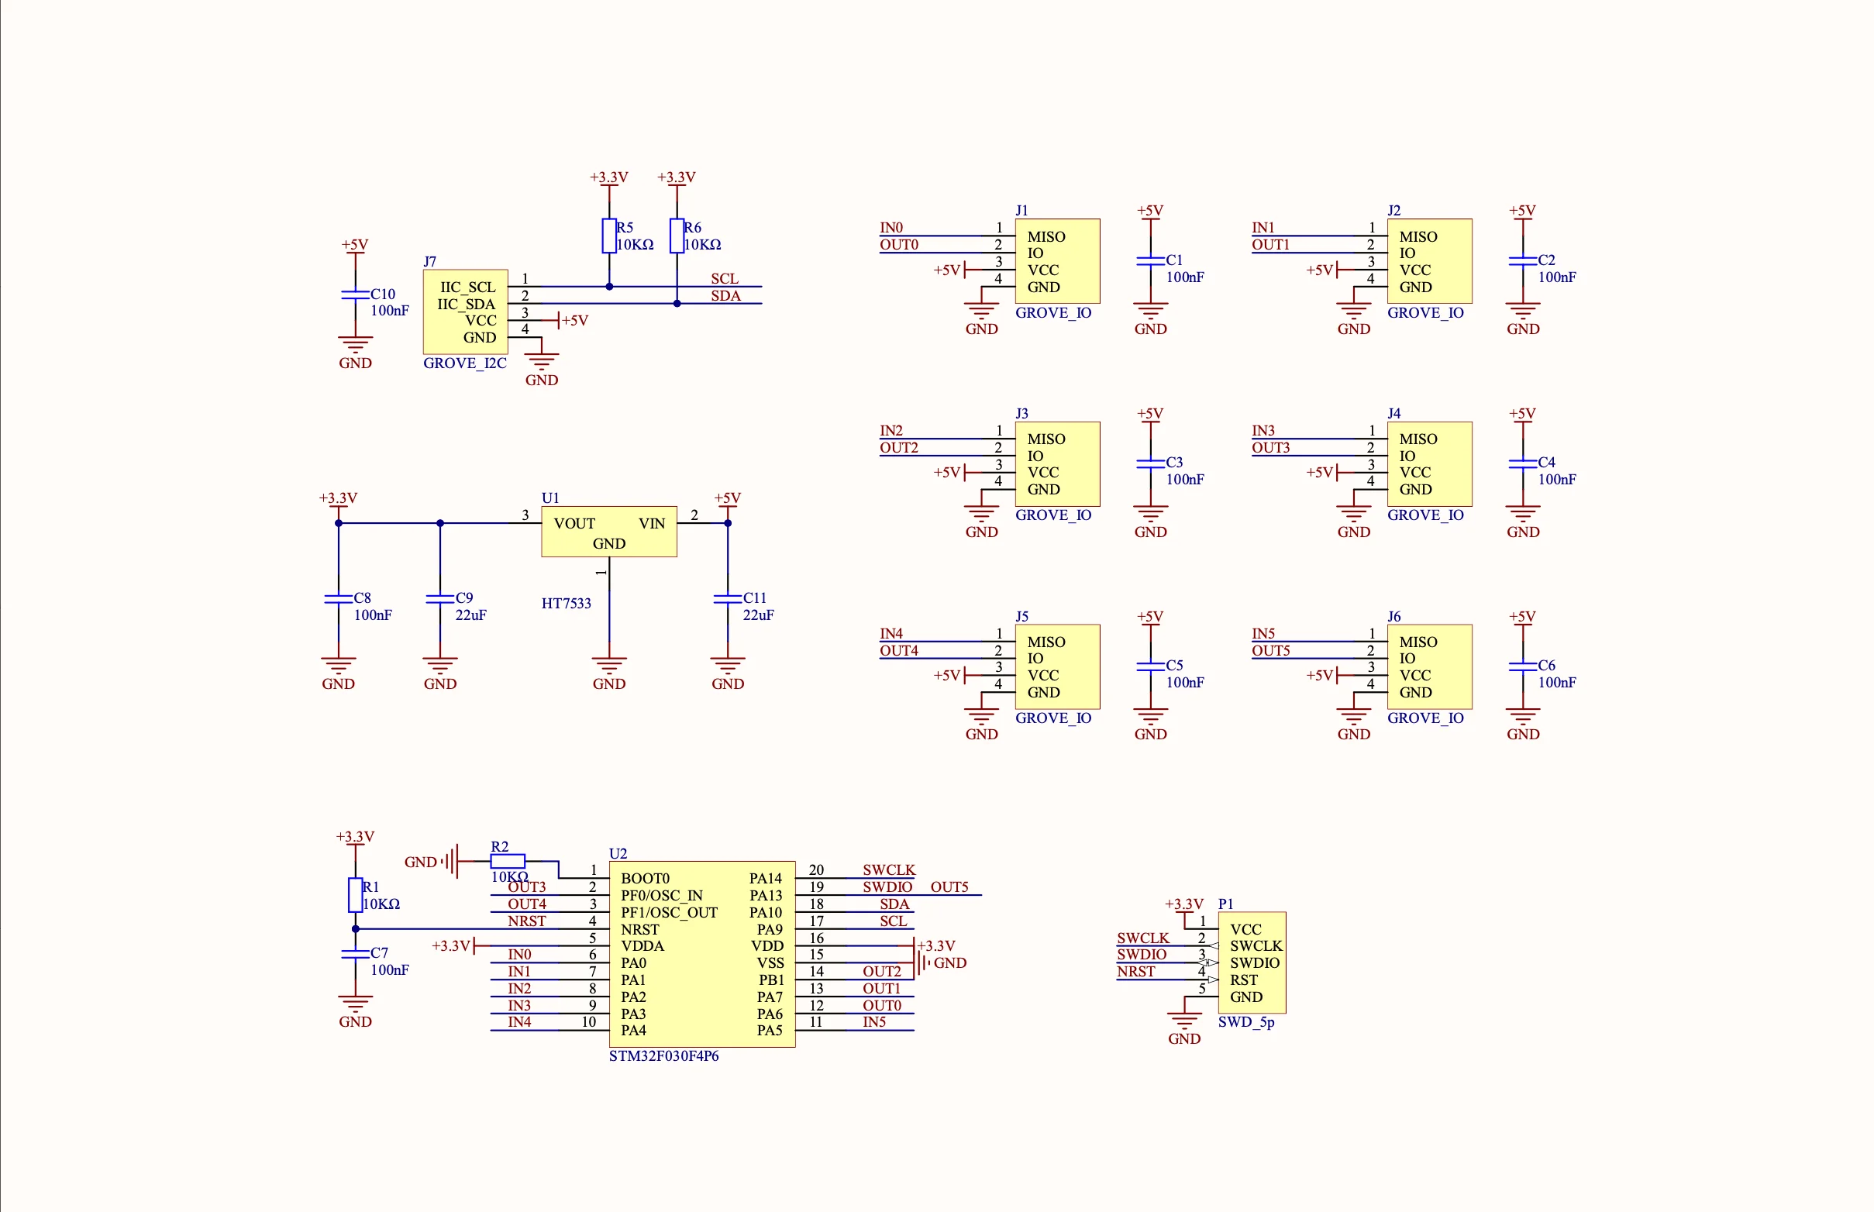Viewport: 1874px width, 1212px height.
Task: Select resistor R1 symbol
Action: [355, 895]
